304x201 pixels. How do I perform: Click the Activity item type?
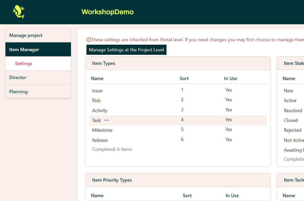click(x=100, y=111)
